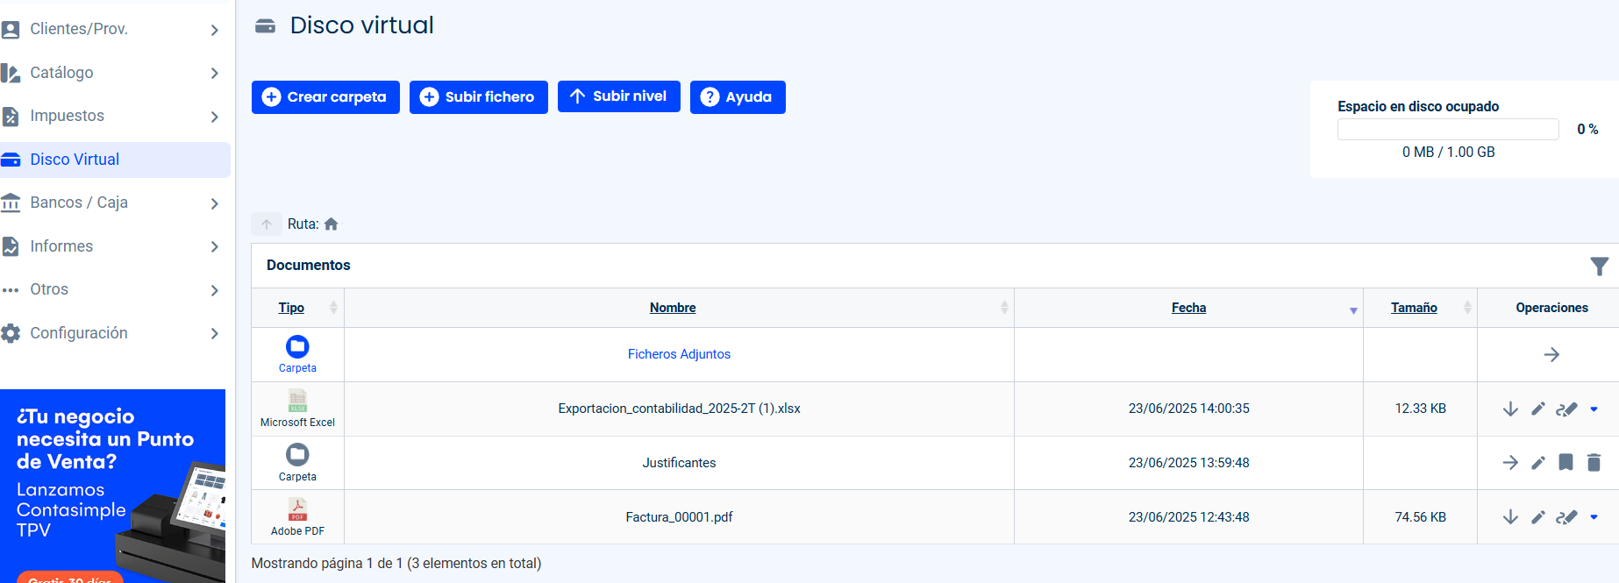This screenshot has height=583, width=1619.
Task: Select Disco Virtual in the sidebar
Action: coord(75,160)
